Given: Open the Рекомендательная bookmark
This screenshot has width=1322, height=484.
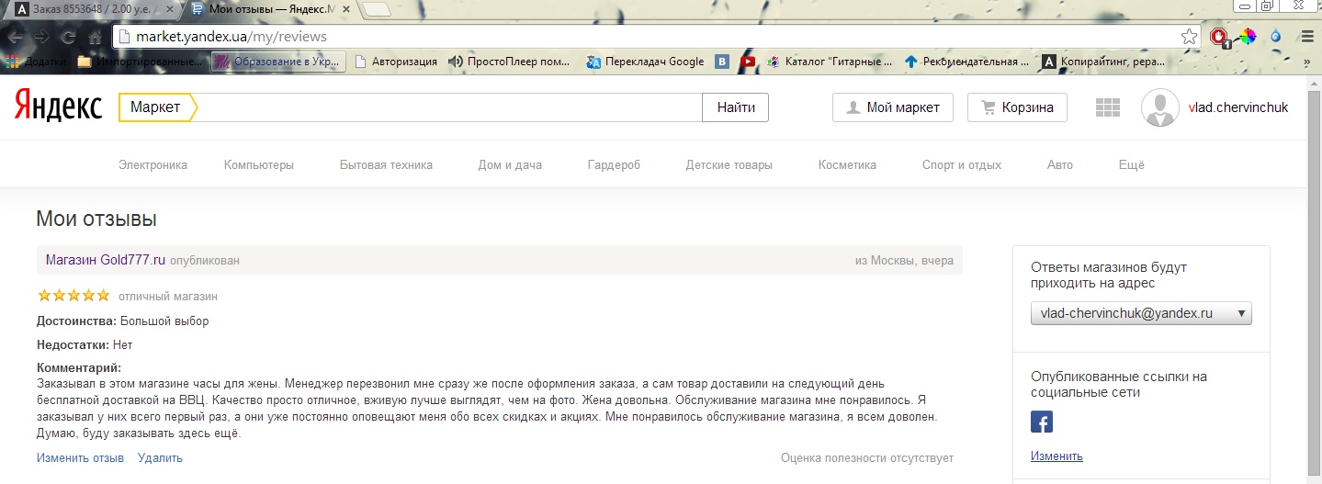Looking at the screenshot, I should (x=967, y=62).
